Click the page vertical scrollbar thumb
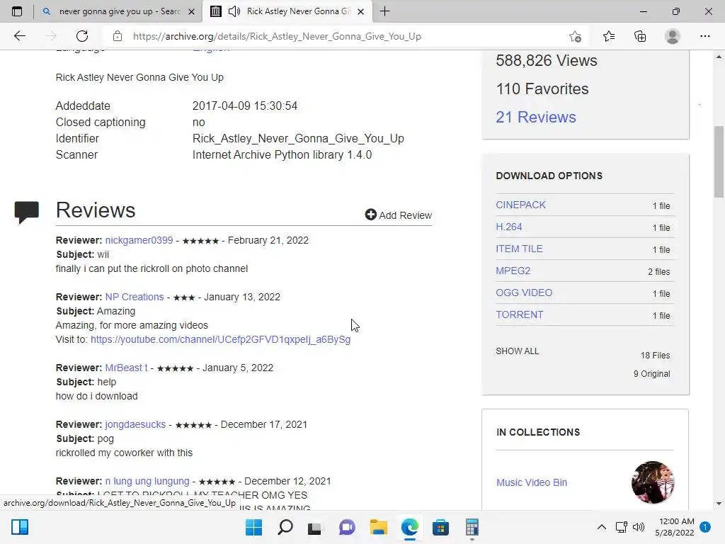This screenshot has width=725, height=544. 719,162
